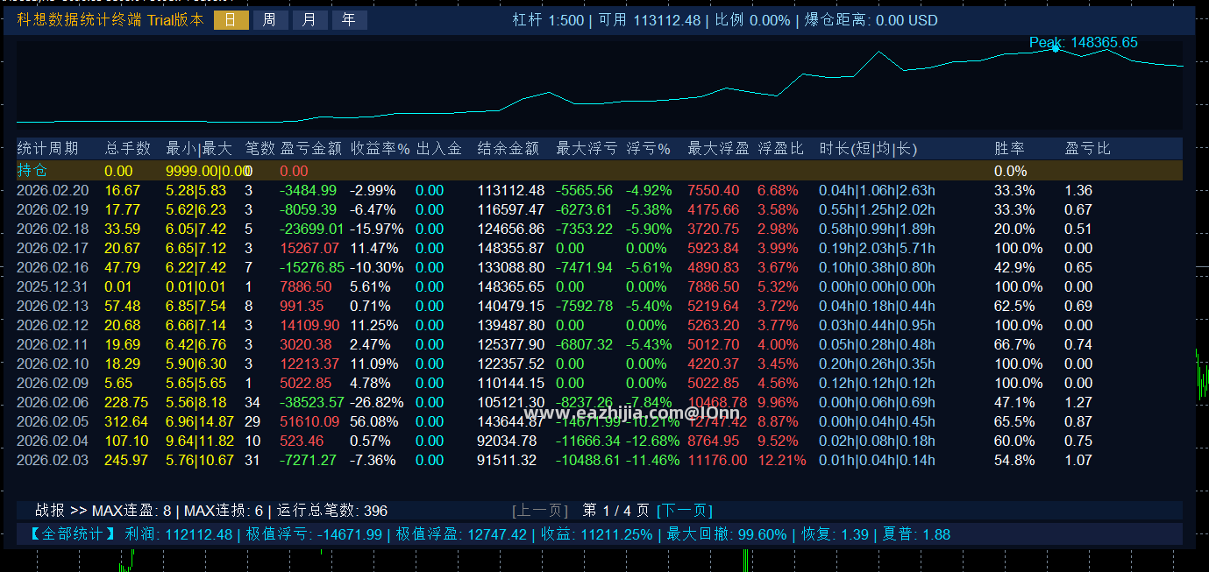Viewport: 1209px width, 572px height.
Task: Click the 【全部统计】 label
Action: 71,534
